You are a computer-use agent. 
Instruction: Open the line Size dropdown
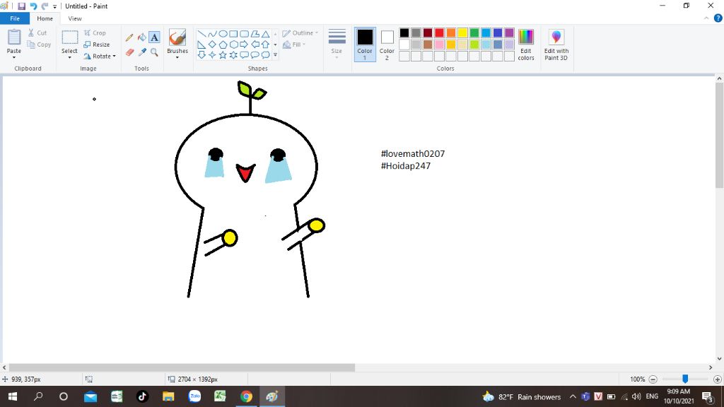coord(337,45)
